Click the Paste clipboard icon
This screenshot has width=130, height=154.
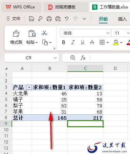pyautogui.click(x=32, y=33)
